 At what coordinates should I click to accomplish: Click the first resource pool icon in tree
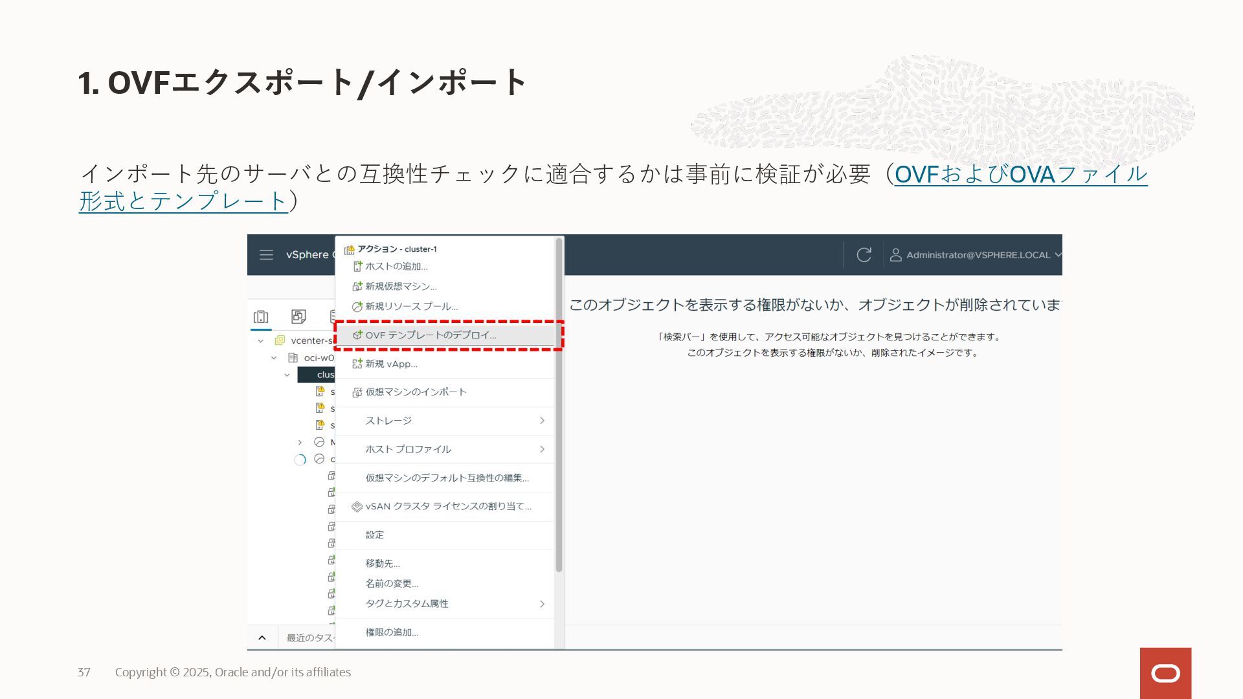(x=319, y=442)
